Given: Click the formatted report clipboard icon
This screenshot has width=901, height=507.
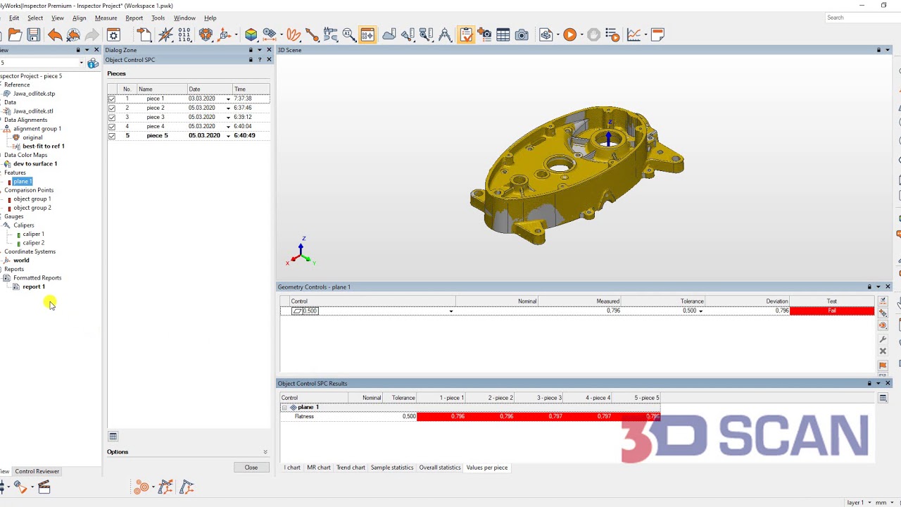Looking at the screenshot, I should point(466,35).
